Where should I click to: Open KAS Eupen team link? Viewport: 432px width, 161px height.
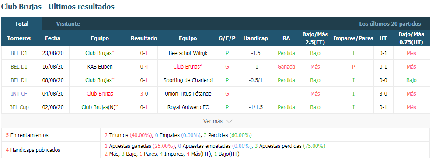100,66
